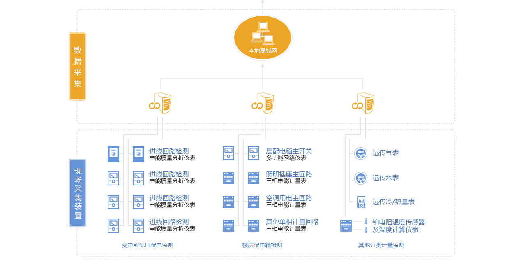This screenshot has width=526, height=268.
Task: Click the blue 现场采集装置 side label
Action: 78,193
